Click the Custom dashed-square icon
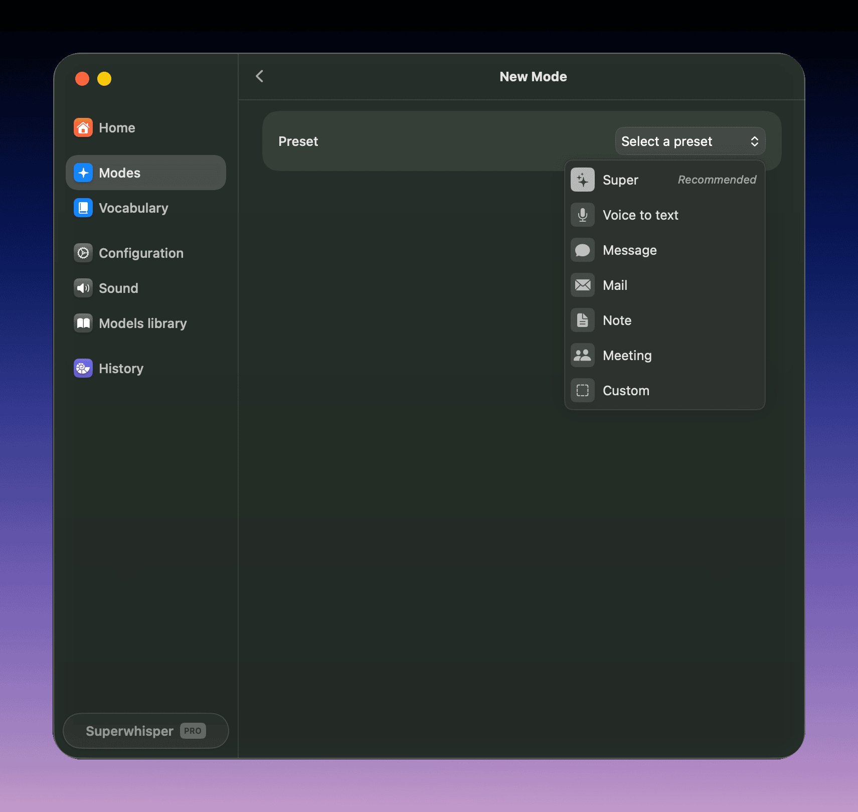The height and width of the screenshot is (812, 858). 583,390
